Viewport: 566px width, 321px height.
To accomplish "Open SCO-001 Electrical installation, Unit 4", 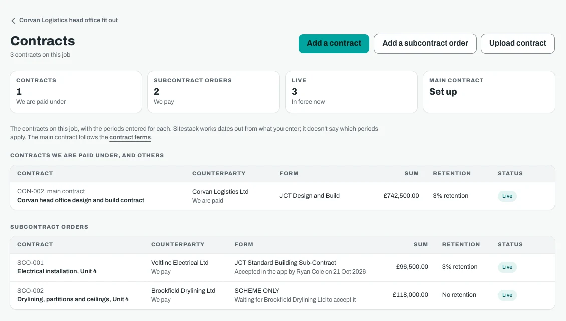I will click(x=57, y=271).
